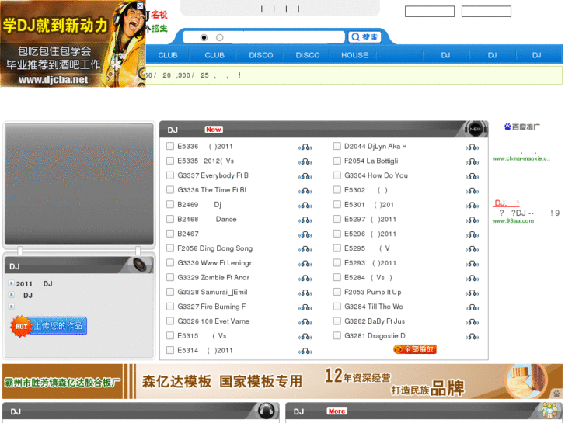Play headphone icon for E5314 track

tap(305, 352)
